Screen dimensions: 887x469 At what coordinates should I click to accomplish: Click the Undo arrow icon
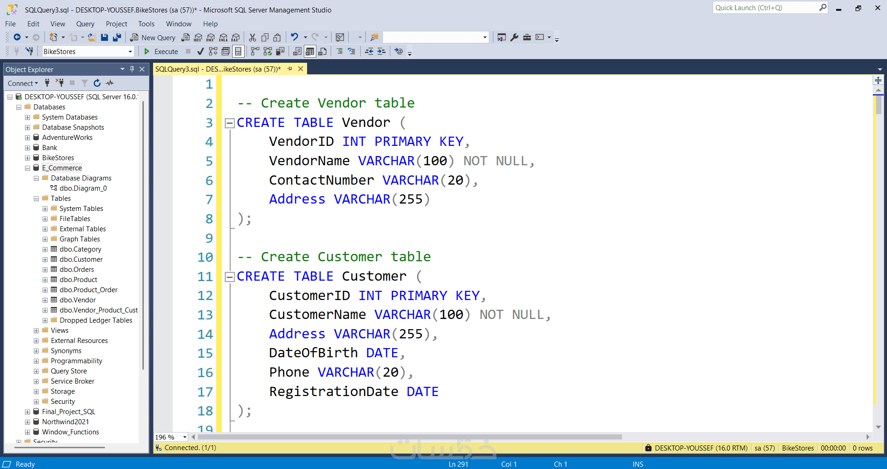point(294,37)
